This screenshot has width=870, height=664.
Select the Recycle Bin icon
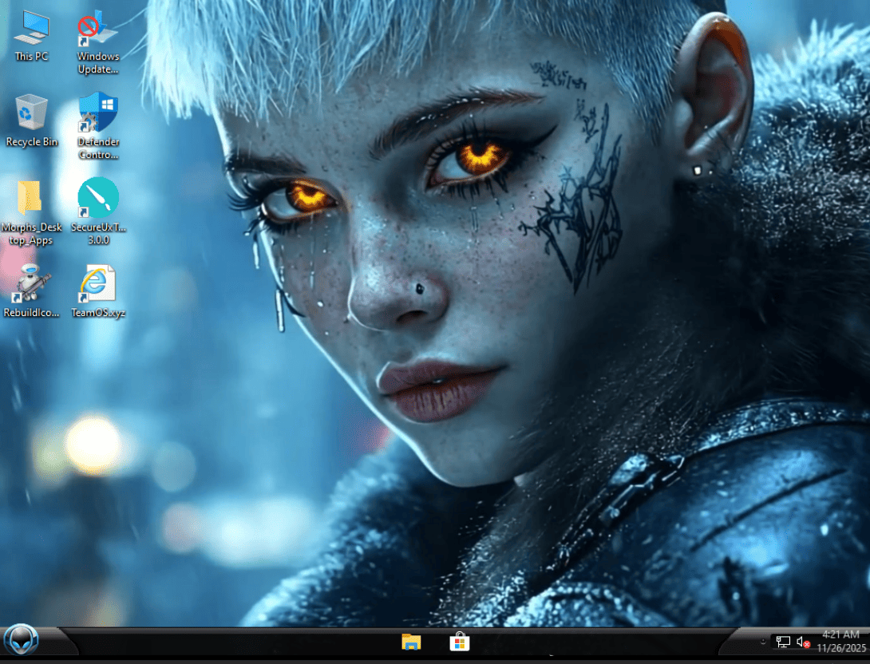[x=32, y=121]
